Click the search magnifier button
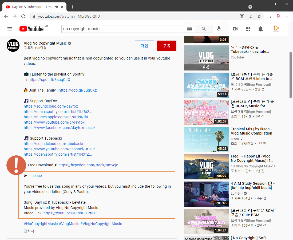 click(204, 29)
